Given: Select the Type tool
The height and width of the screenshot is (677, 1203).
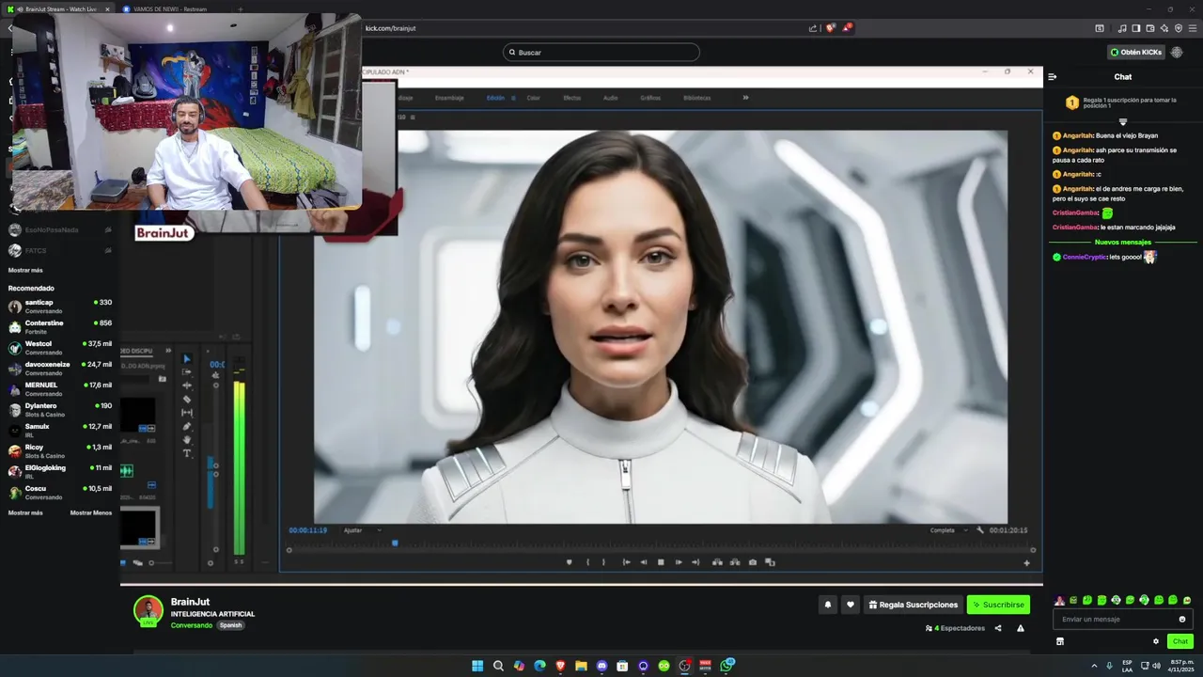Looking at the screenshot, I should pos(186,453).
